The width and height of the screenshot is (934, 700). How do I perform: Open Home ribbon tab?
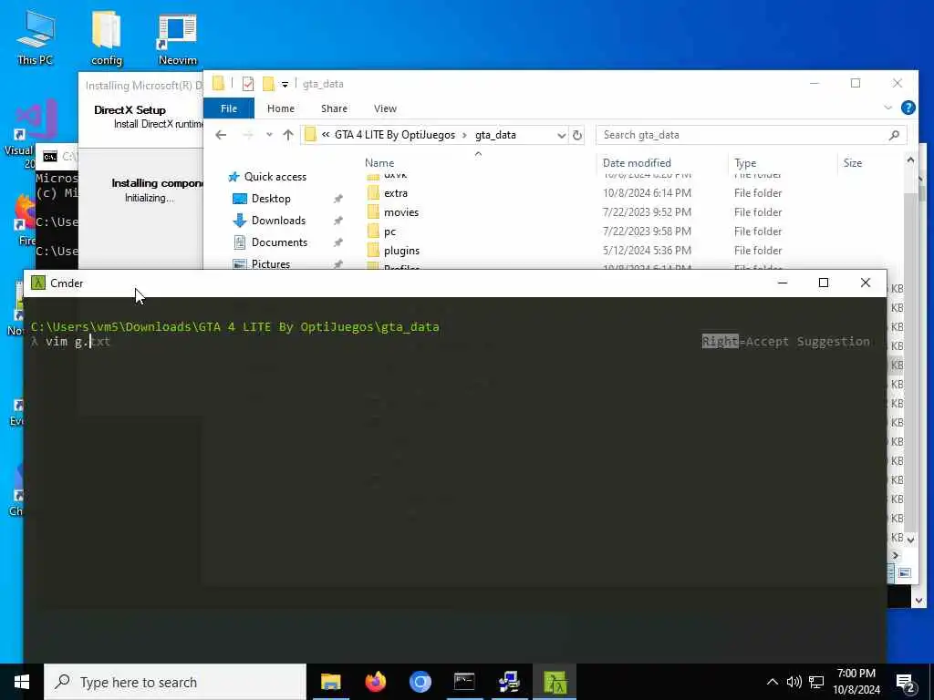[x=281, y=108]
